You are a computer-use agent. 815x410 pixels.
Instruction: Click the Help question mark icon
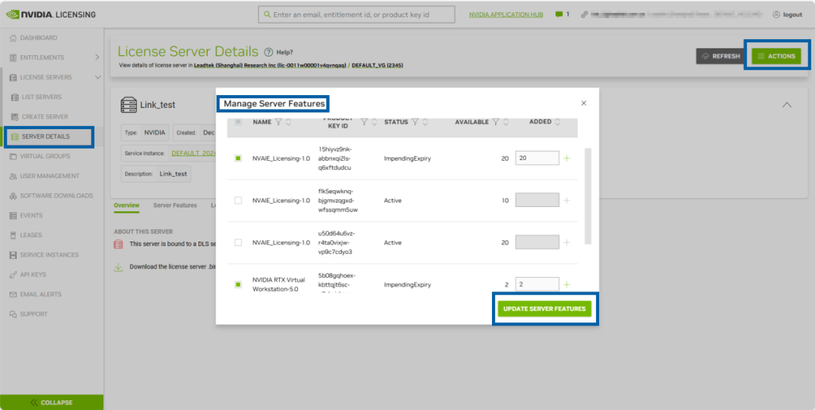click(x=268, y=52)
